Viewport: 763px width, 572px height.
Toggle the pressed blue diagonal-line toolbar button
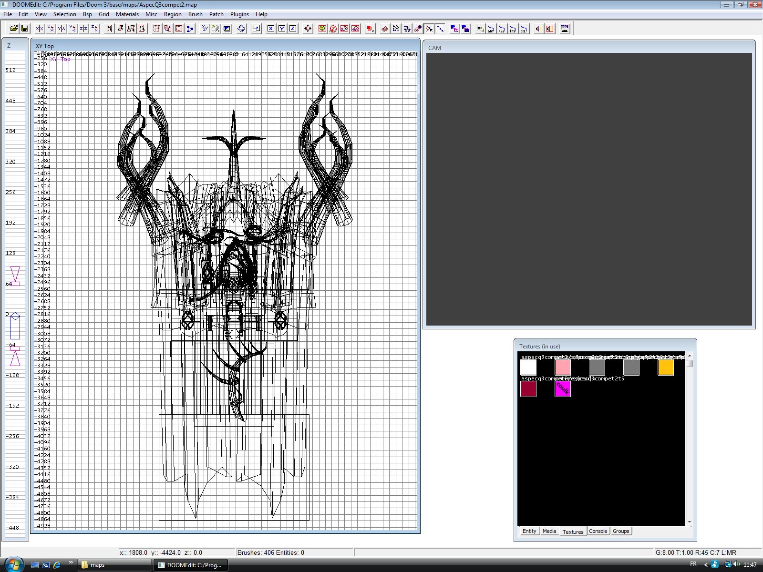click(440, 29)
